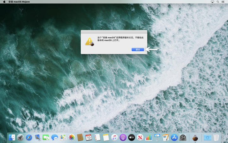Screen dimensions: 228x143
Task: Launch Launchpad rocket icon
Action: coord(20,138)
